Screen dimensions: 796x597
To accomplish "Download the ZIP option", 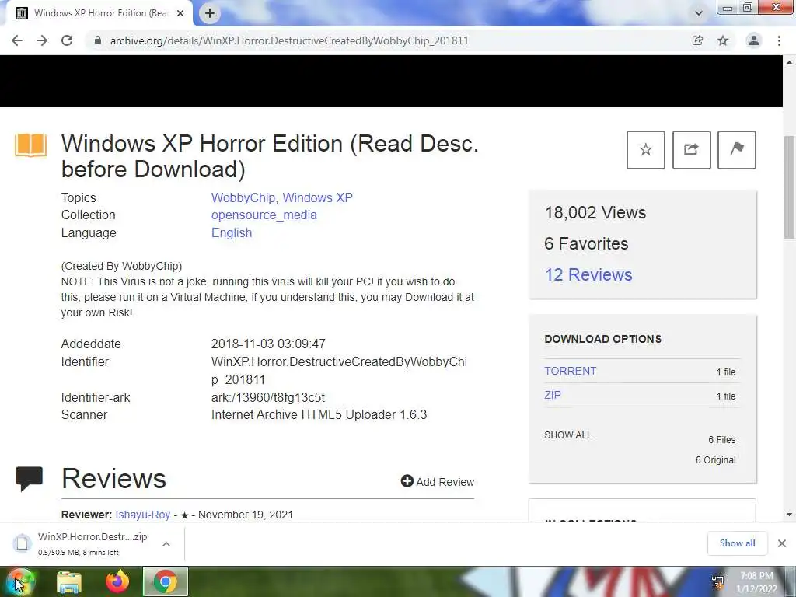I will [x=553, y=395].
